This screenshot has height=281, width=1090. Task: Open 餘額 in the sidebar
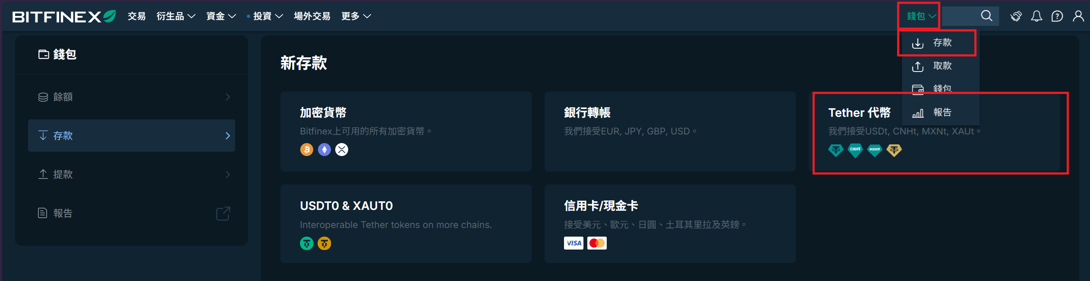(x=132, y=97)
